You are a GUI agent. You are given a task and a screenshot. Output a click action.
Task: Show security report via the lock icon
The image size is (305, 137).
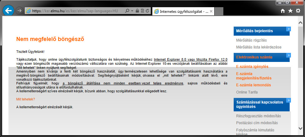coord(137,11)
